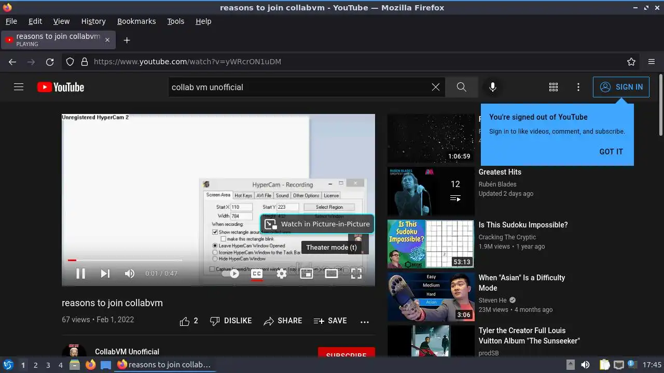This screenshot has height=373, width=664.
Task: Click the search magnifier button
Action: click(462, 87)
